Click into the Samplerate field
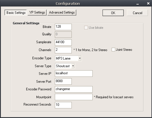This screenshot has width=152, height=118. pos(63,42)
